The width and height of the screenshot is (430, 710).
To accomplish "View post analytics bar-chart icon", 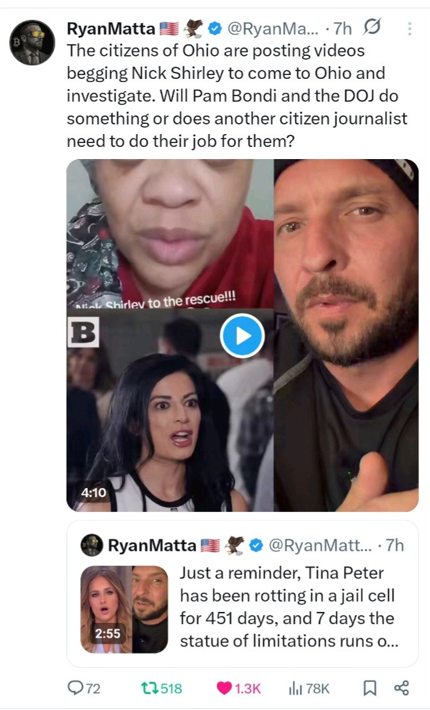I will tap(295, 688).
